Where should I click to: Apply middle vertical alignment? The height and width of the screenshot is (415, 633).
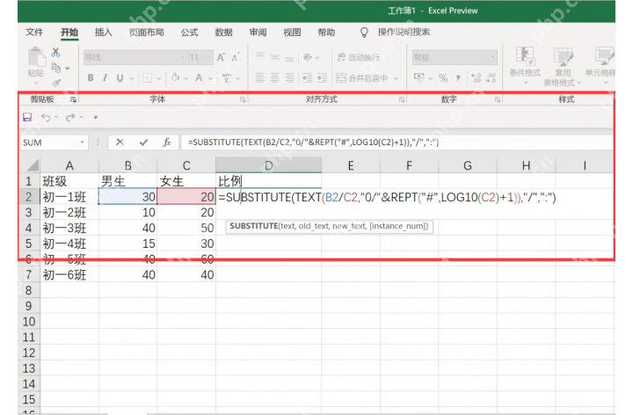click(275, 57)
